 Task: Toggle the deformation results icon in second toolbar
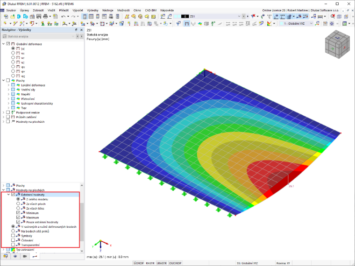186,23
